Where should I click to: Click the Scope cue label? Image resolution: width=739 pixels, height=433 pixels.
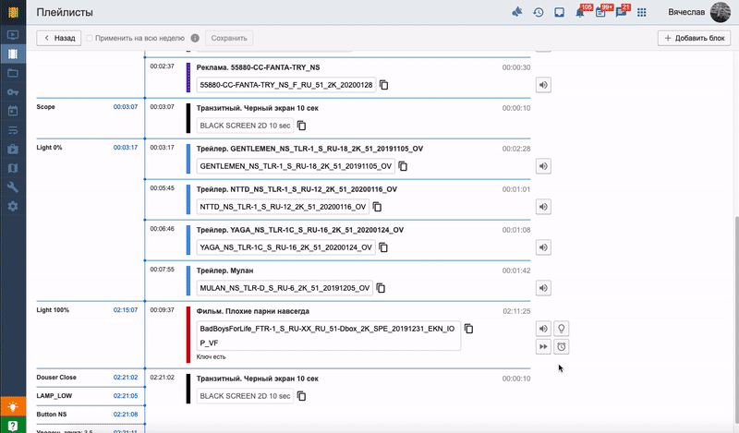[x=45, y=107]
